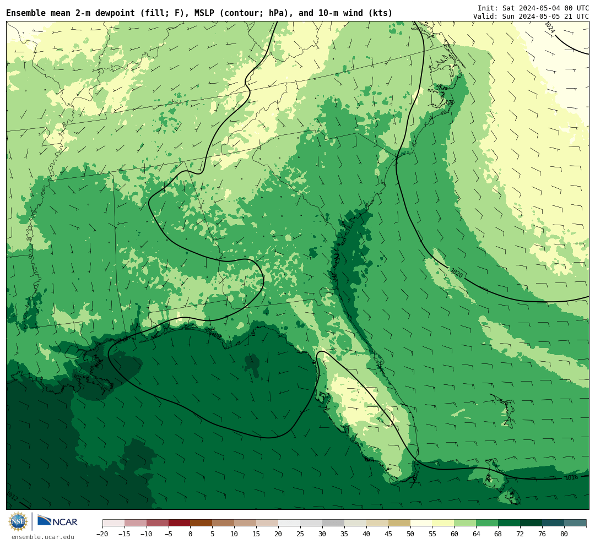Pick the pale yellow 55 to 60 colorbar swatch
The image size is (595, 544).
coord(443,523)
